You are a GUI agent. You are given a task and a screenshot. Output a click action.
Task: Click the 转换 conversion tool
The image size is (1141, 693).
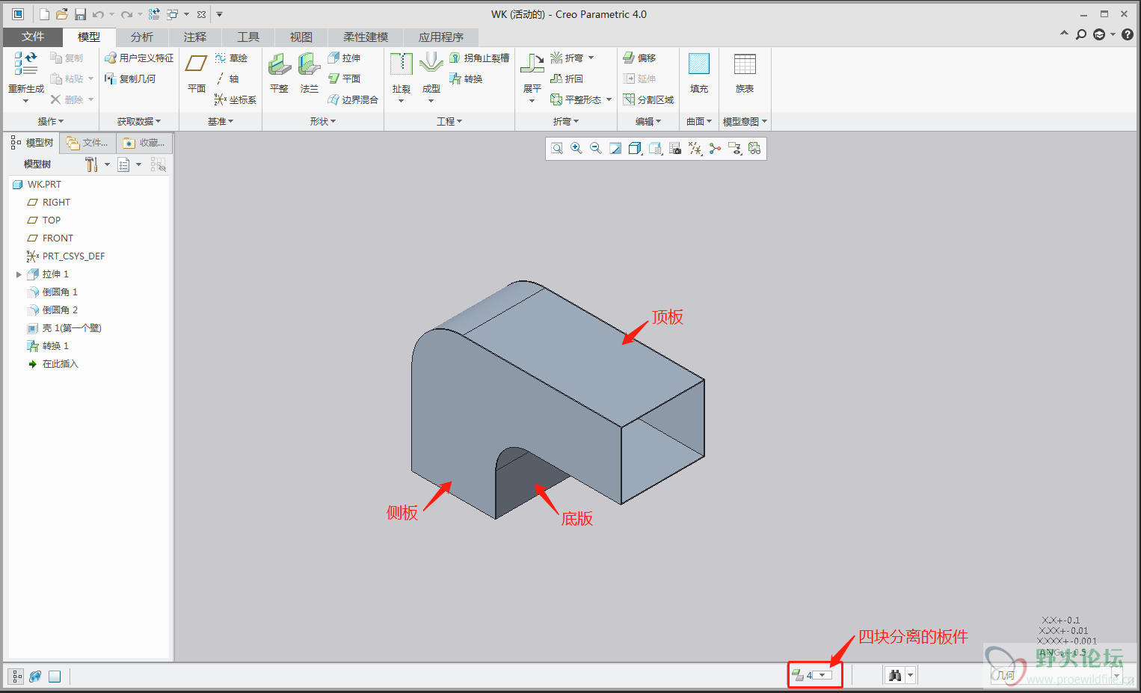(466, 78)
